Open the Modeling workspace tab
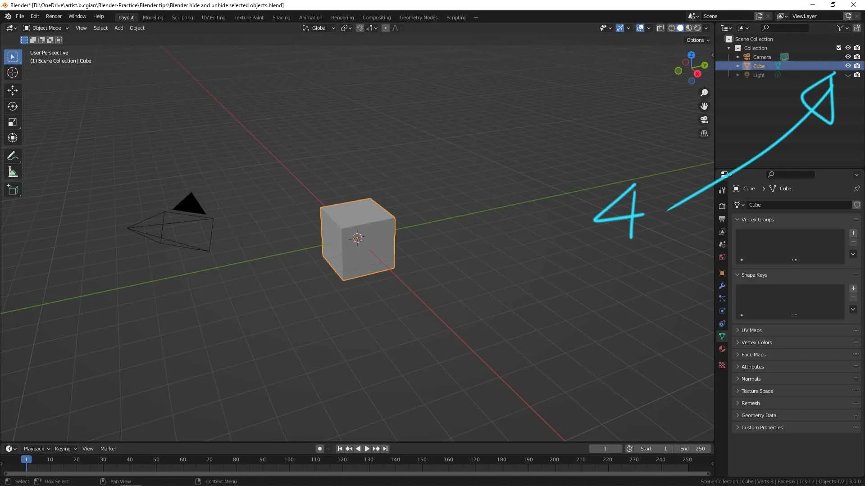This screenshot has height=486, width=865. point(153,17)
